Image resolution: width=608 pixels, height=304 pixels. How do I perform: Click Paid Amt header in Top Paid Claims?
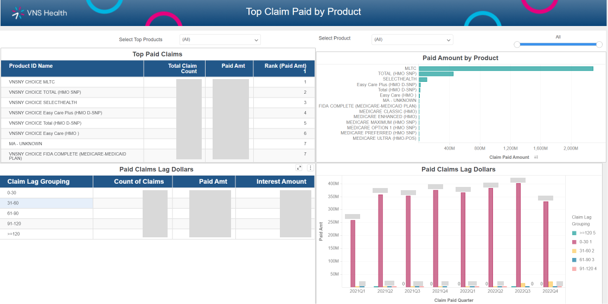pyautogui.click(x=229, y=68)
